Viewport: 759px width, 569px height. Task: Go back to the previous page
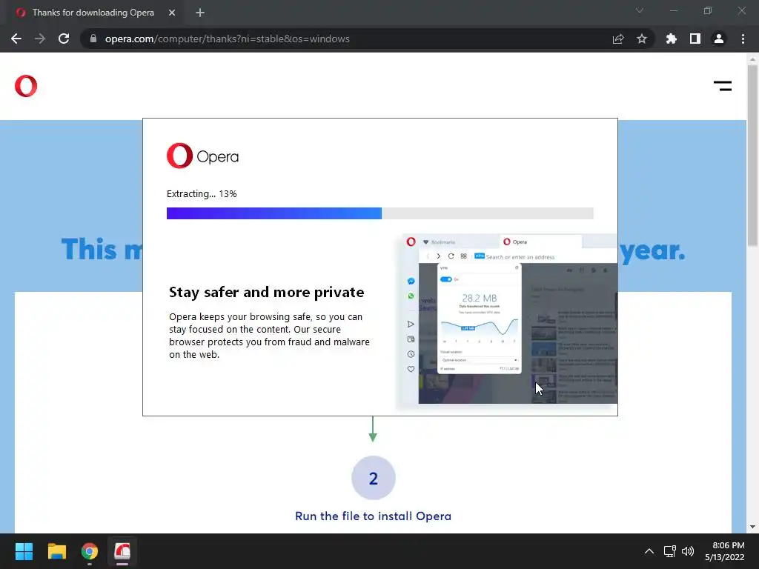tap(16, 39)
